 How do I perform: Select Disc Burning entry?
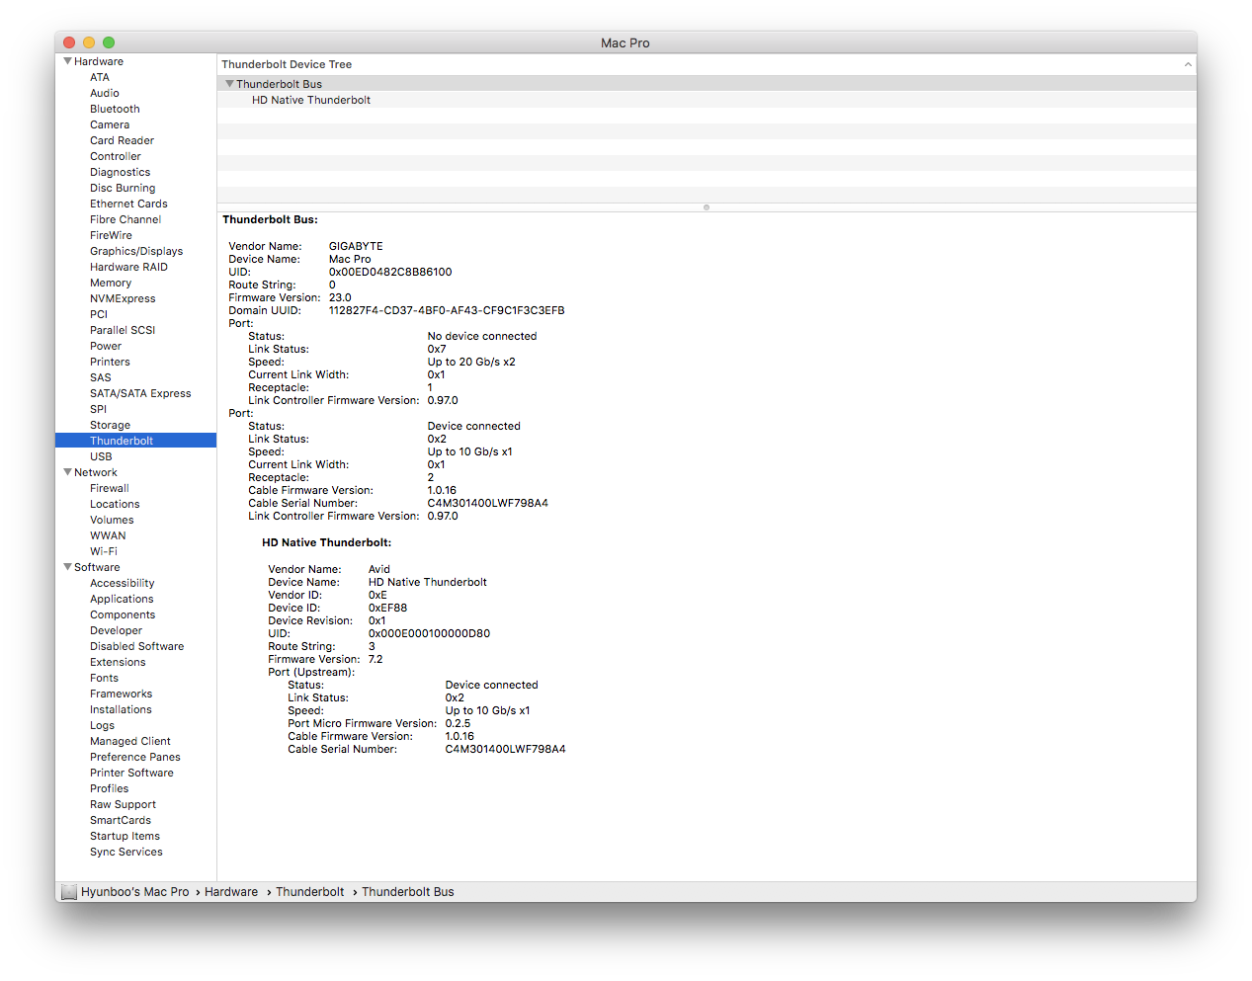pyautogui.click(x=123, y=188)
